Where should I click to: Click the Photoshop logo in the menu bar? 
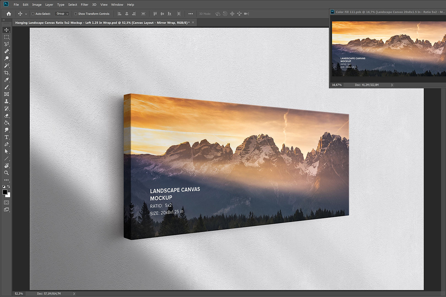point(6,4)
